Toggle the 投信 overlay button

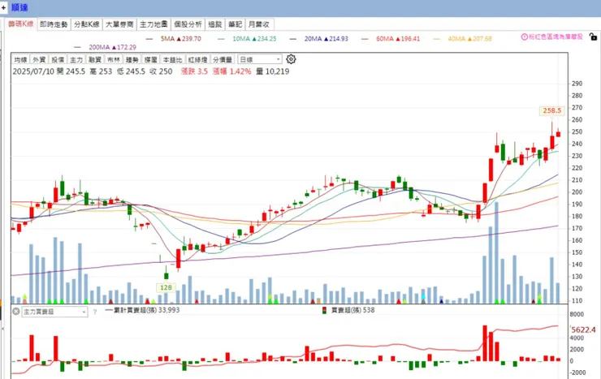click(58, 59)
